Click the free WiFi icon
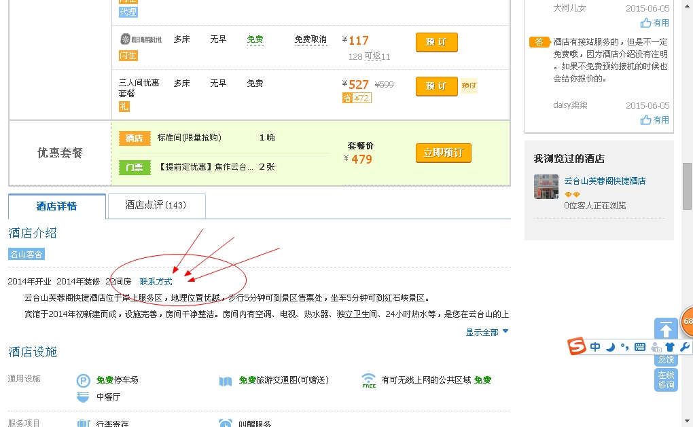 pyautogui.click(x=369, y=380)
